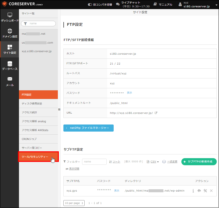The height and width of the screenshot is (208, 219).
Task: Click the /public_html document root value
Action: (x=118, y=103)
